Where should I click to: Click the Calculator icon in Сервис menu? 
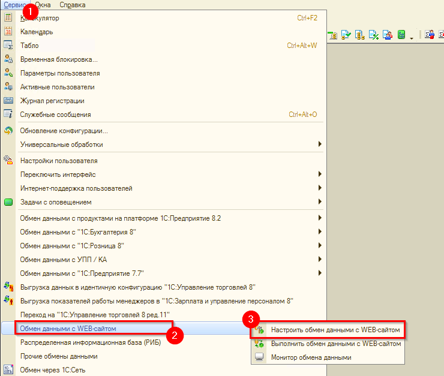[8, 18]
